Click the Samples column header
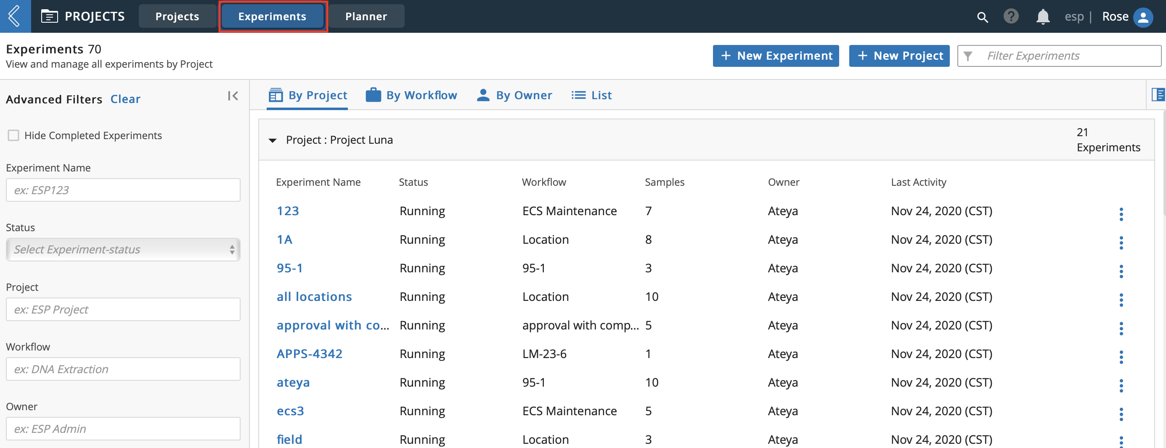Viewport: 1166px width, 448px height. coord(665,182)
